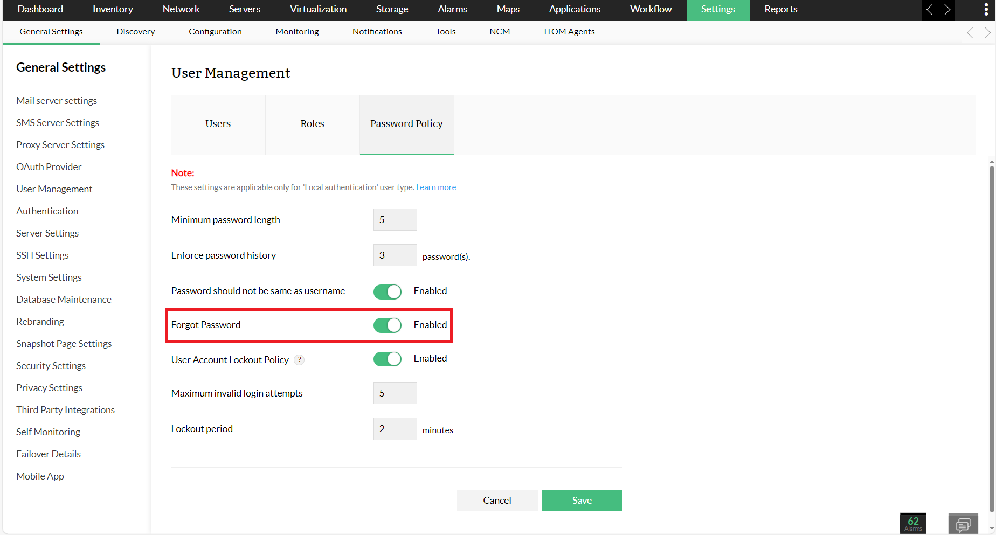Switch to the ITOM Agents sub-tab
This screenshot has height=535, width=996.
[x=569, y=32]
